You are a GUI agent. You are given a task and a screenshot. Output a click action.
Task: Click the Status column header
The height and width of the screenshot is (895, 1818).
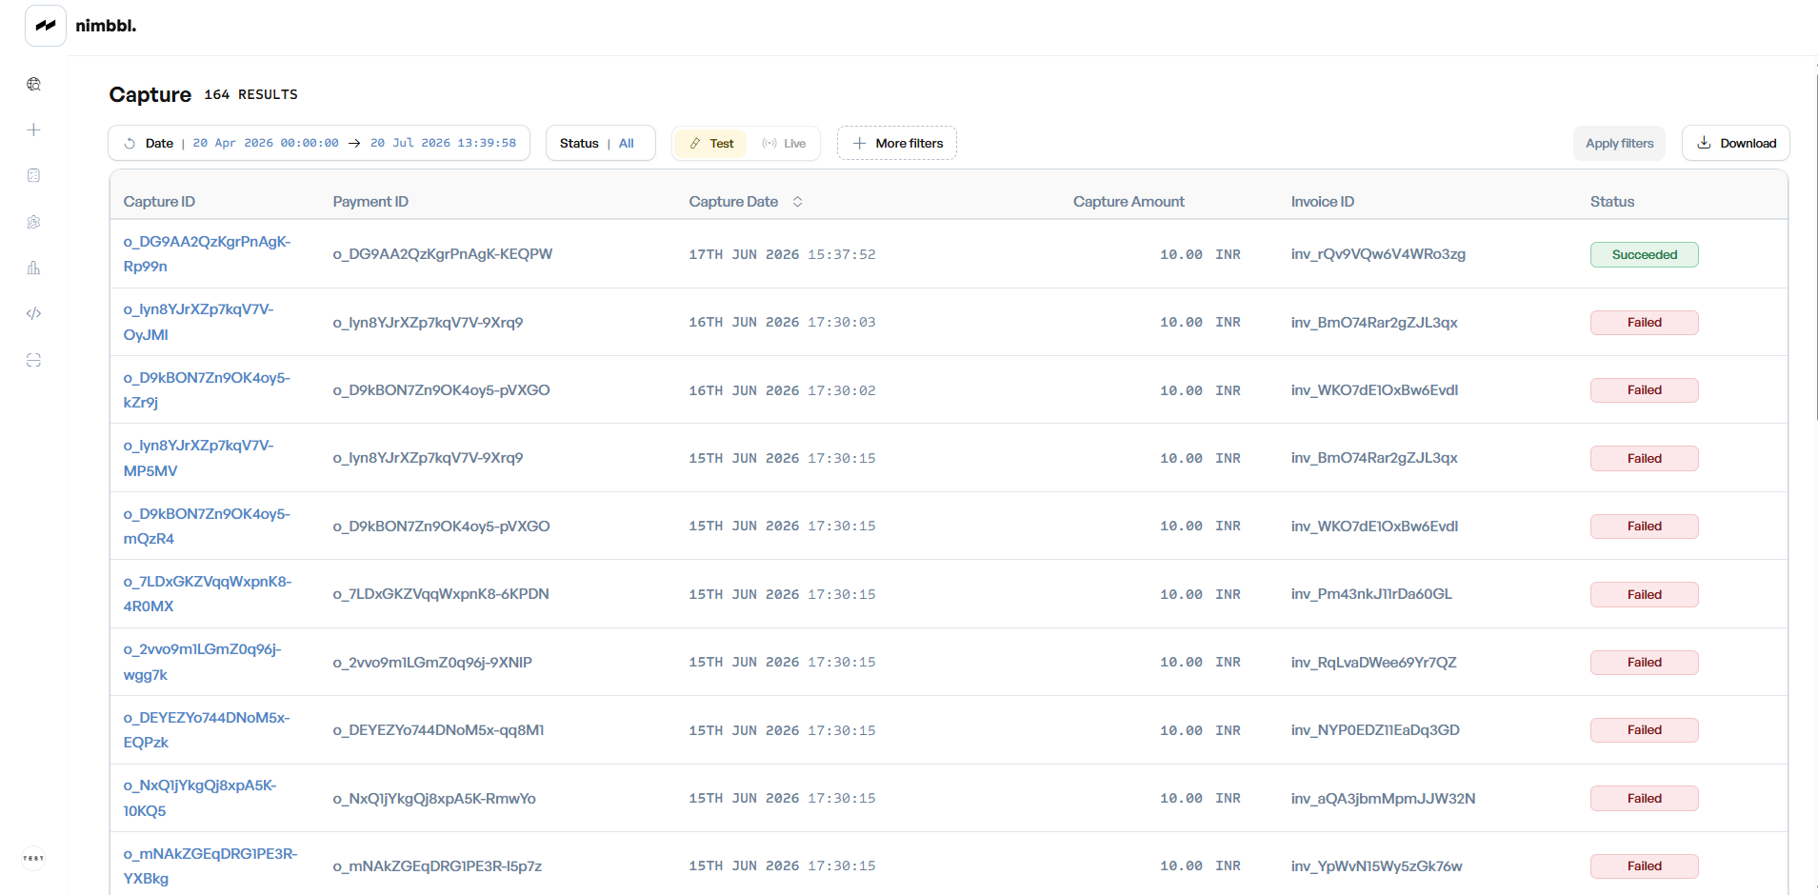[x=1611, y=202]
